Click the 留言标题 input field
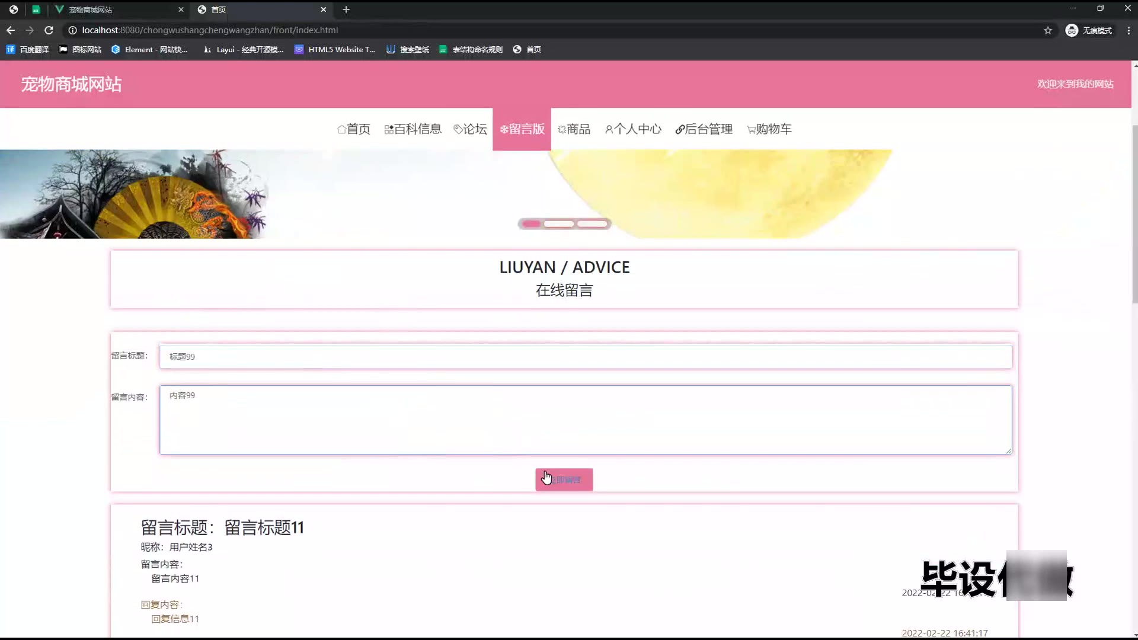This screenshot has width=1138, height=640. [586, 357]
